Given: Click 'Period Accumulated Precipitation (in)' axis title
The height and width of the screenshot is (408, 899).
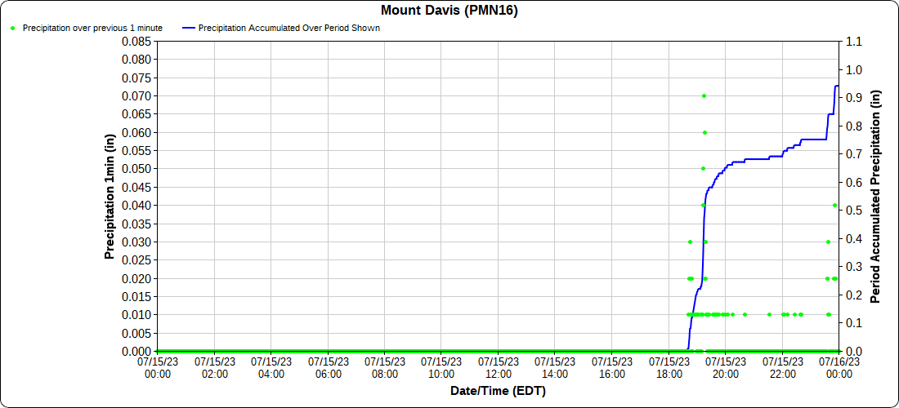Looking at the screenshot, I should click(x=875, y=196).
